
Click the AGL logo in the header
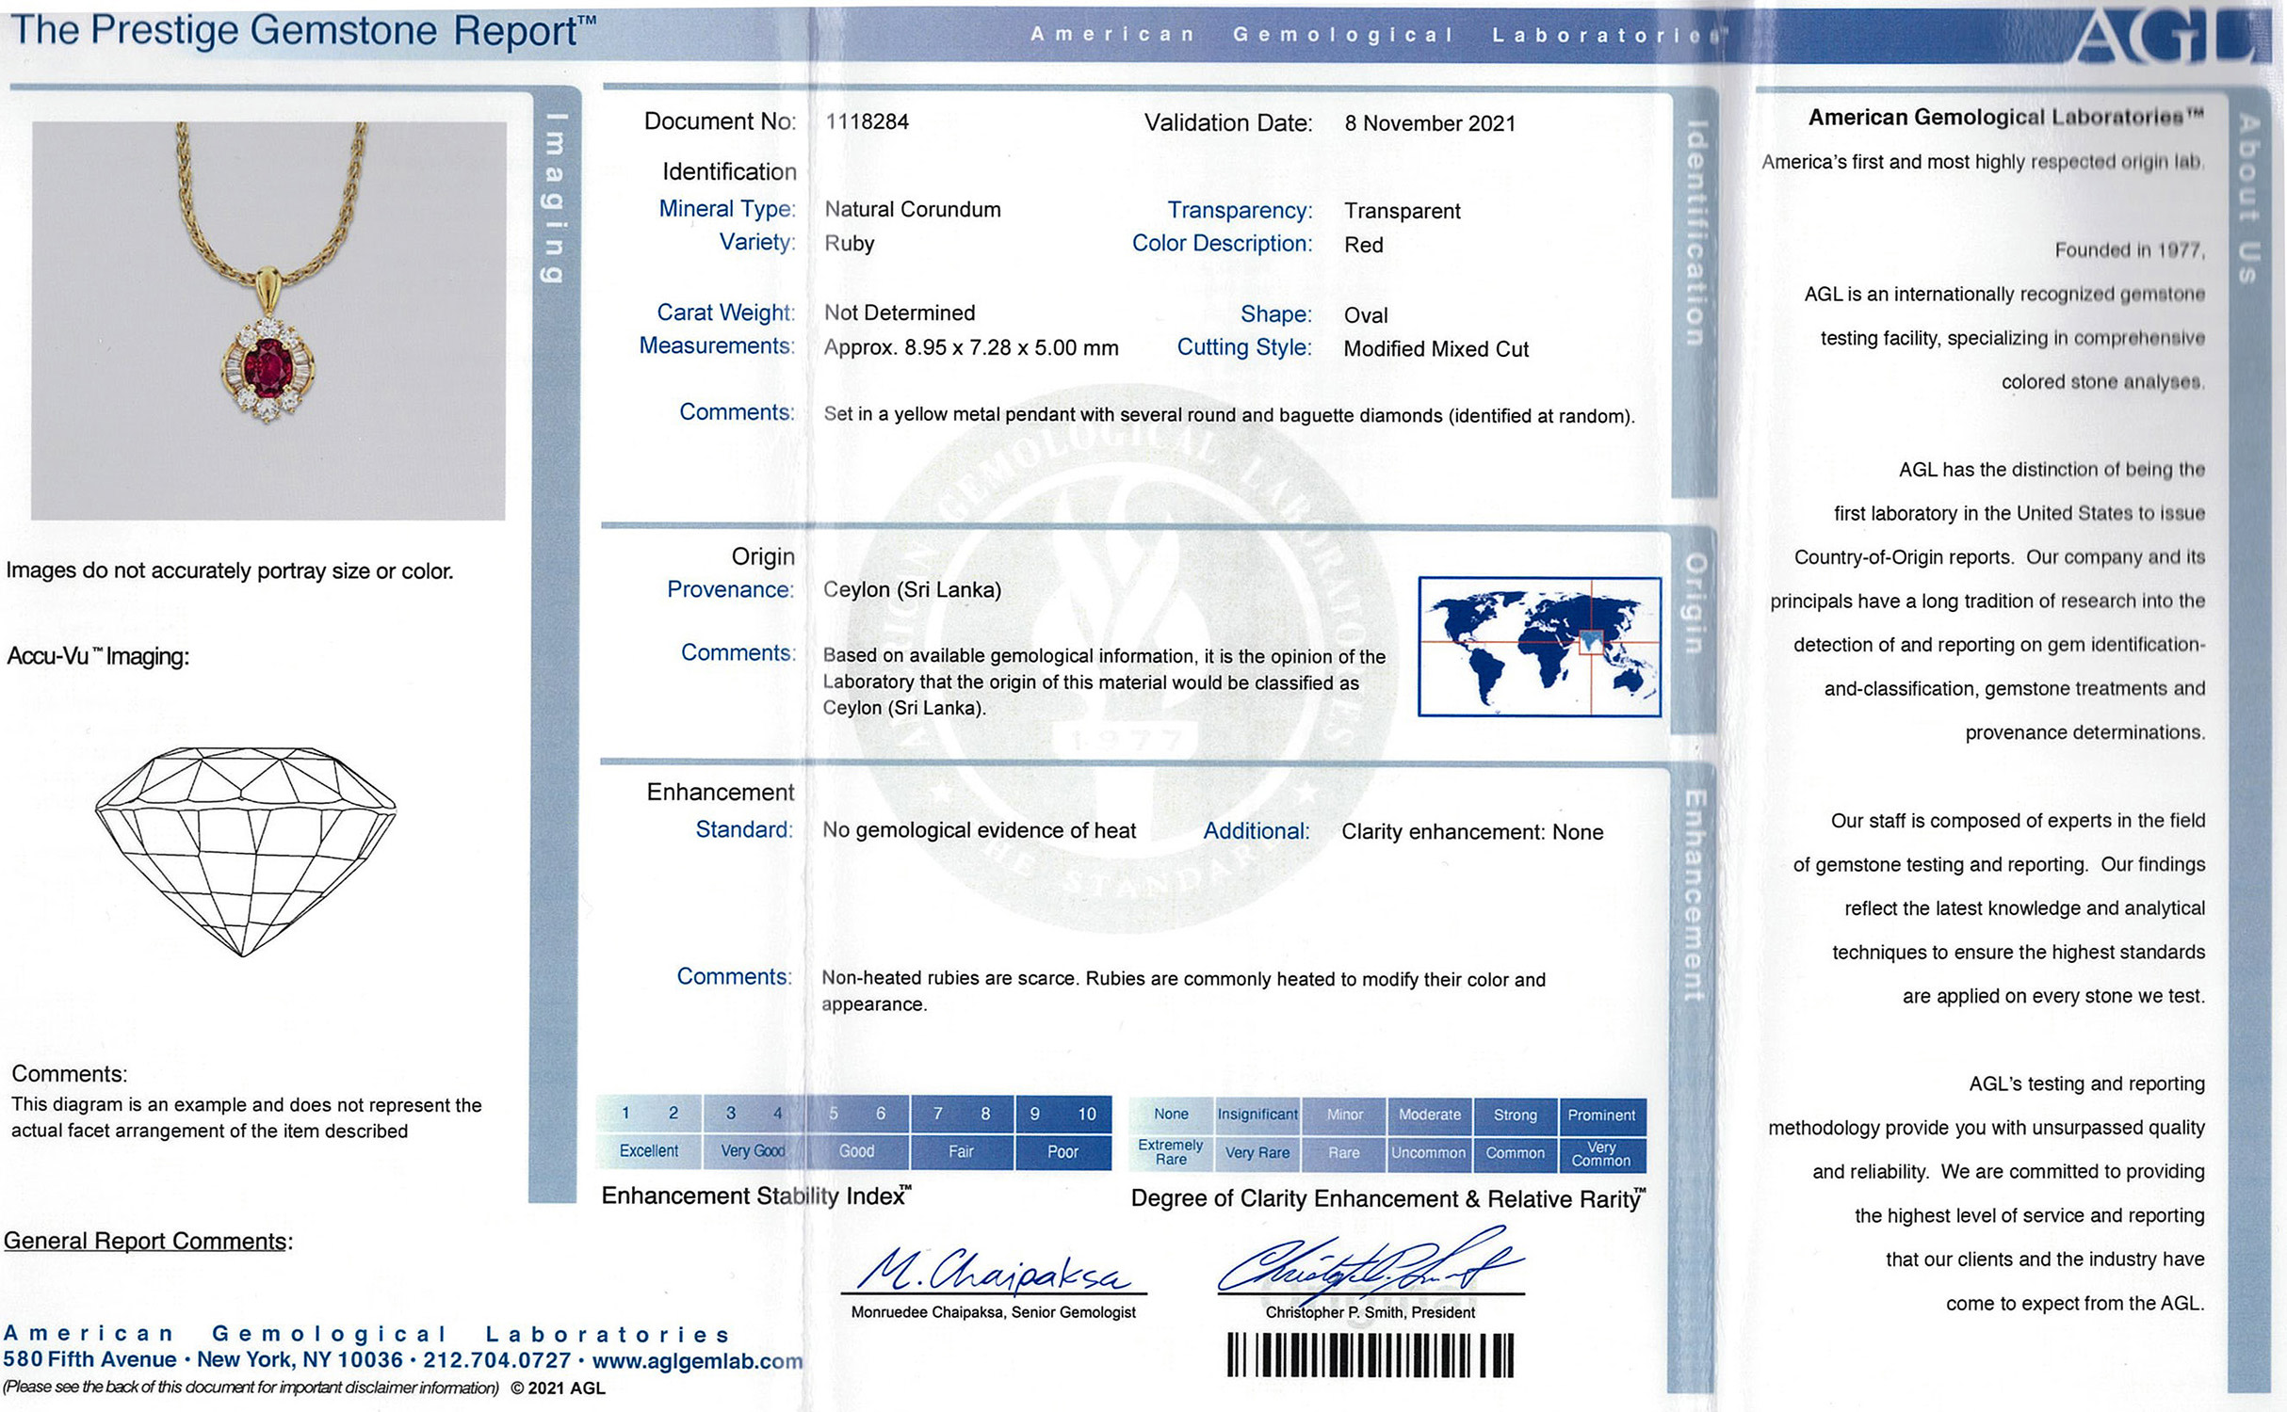pyautogui.click(x=2166, y=36)
